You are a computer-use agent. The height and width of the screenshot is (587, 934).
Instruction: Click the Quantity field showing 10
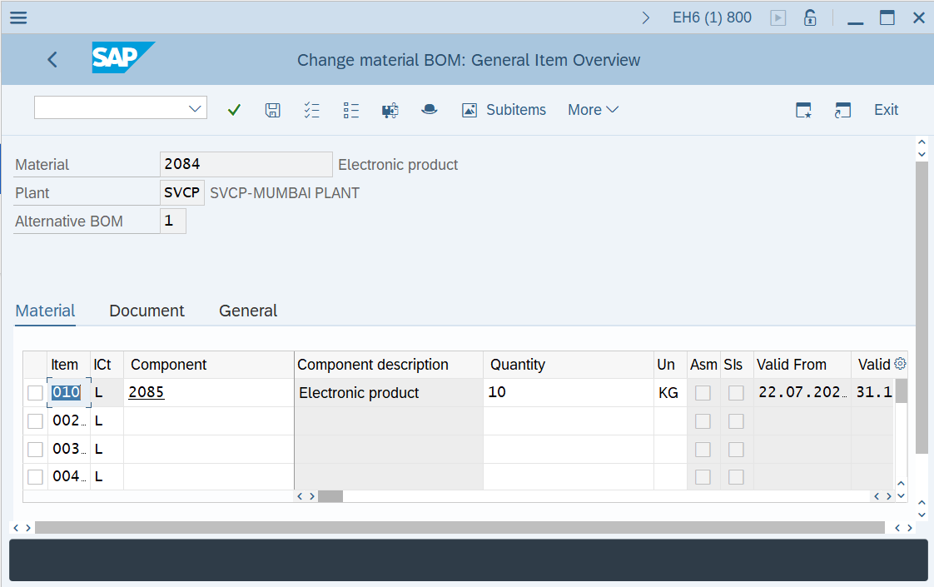point(568,392)
